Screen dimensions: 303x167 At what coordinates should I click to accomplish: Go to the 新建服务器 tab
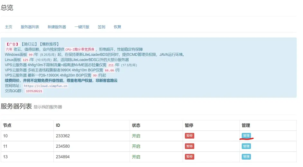click(57, 27)
